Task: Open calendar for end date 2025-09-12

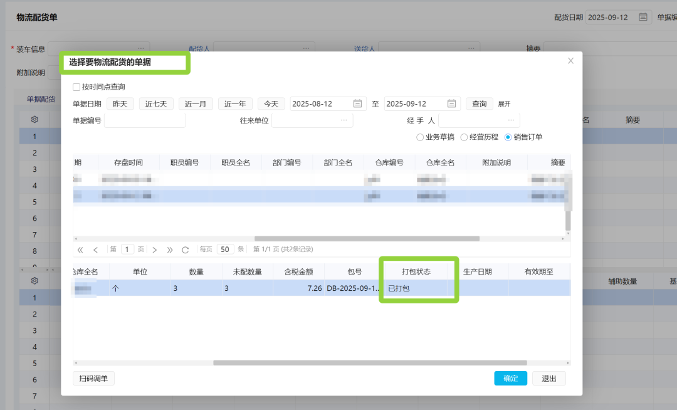Action: [x=451, y=103]
